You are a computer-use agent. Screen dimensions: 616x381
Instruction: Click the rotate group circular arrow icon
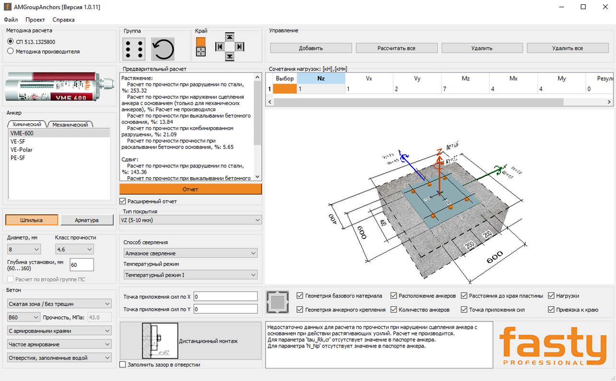(163, 49)
